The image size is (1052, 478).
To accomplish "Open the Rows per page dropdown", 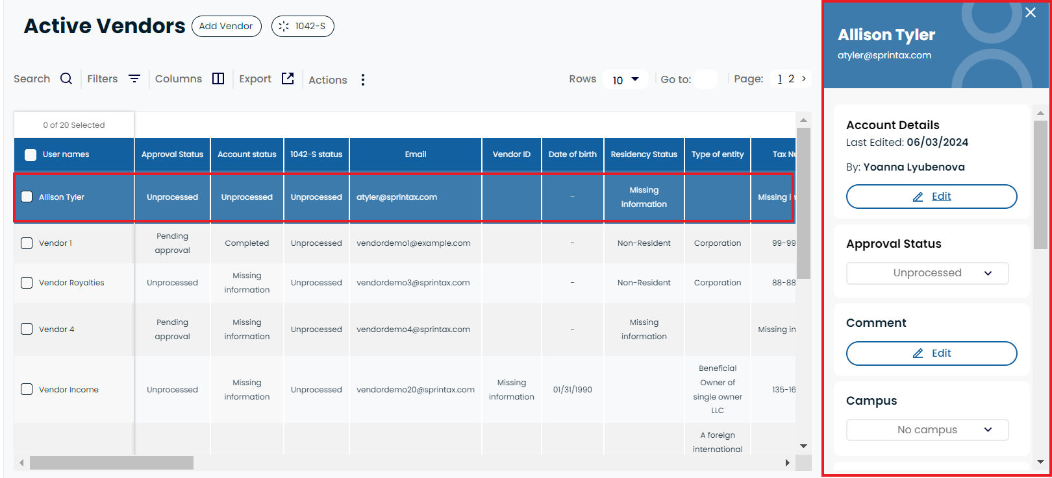I will (625, 79).
